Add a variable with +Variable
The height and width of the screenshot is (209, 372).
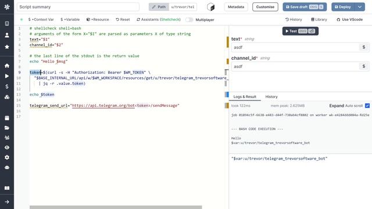pyautogui.click(x=70, y=19)
